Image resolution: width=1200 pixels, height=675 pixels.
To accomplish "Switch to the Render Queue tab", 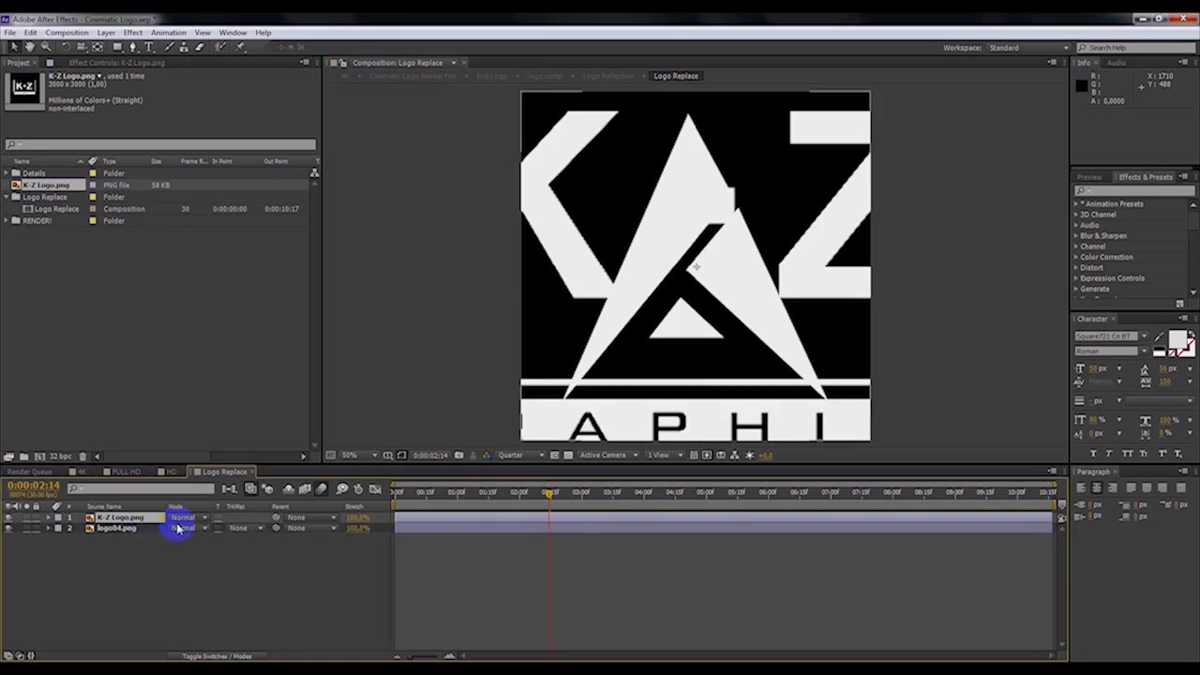I will (30, 472).
